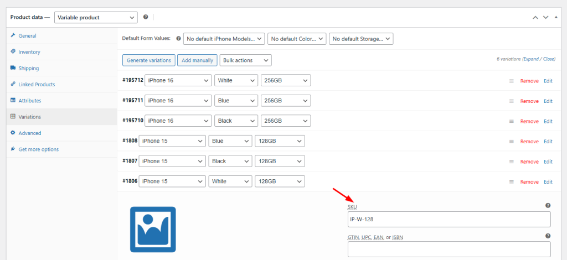Upload a variation image via the placeholder thumbnail
Screen dimensions: 567x260
(x=153, y=230)
